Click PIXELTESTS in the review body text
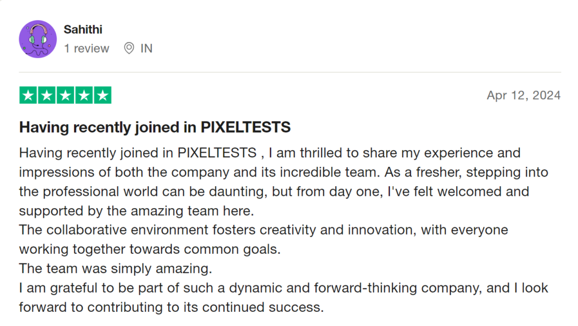The width and height of the screenshot is (578, 326). (217, 153)
